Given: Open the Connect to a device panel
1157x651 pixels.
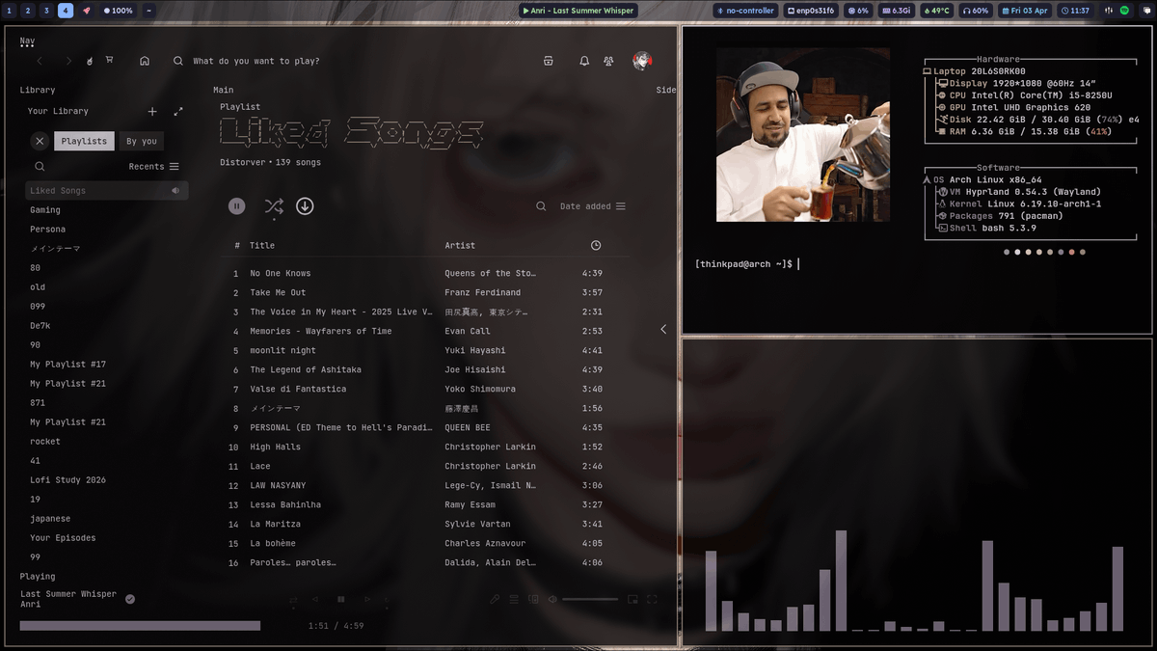Looking at the screenshot, I should pos(533,599).
